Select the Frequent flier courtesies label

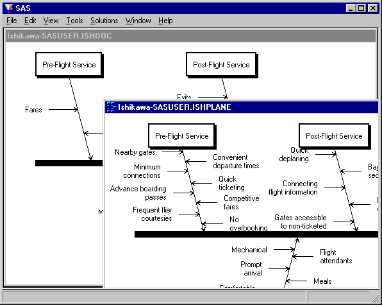[153, 214]
